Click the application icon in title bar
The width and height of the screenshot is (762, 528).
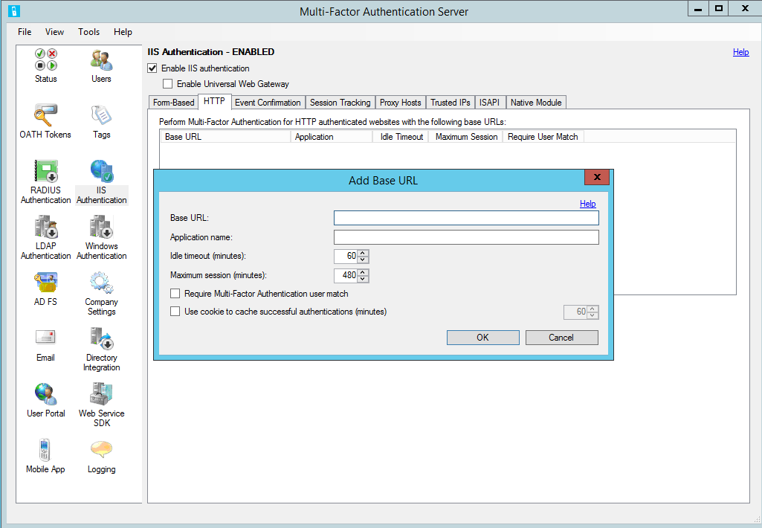tap(14, 11)
